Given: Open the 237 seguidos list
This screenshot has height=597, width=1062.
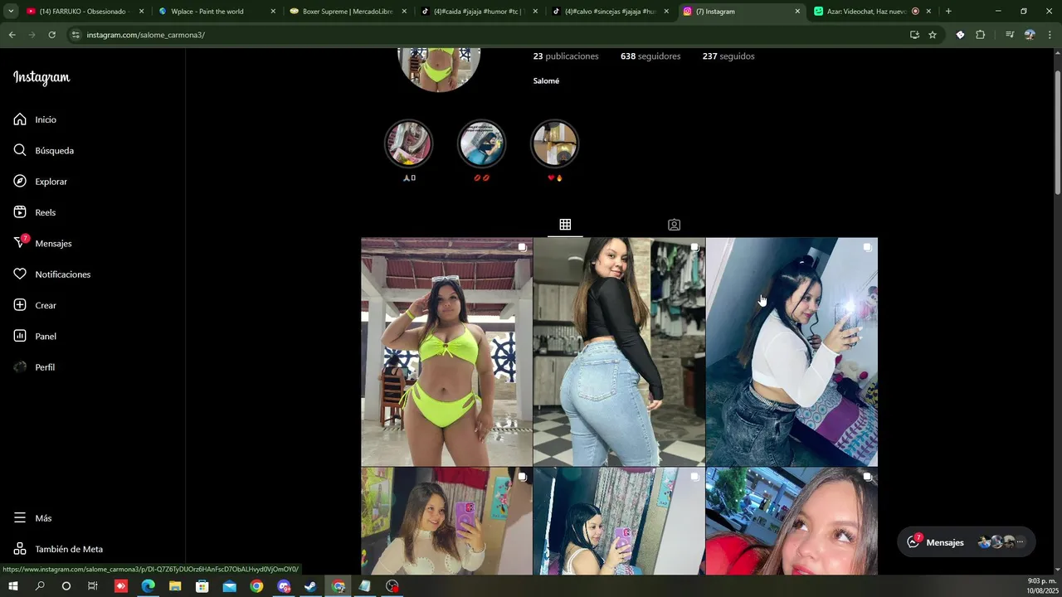Looking at the screenshot, I should 728,56.
